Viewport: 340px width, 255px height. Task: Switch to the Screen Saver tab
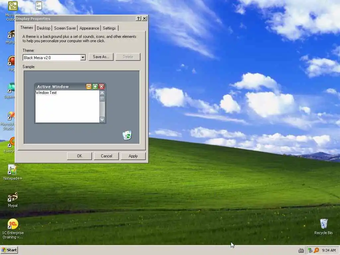point(65,28)
